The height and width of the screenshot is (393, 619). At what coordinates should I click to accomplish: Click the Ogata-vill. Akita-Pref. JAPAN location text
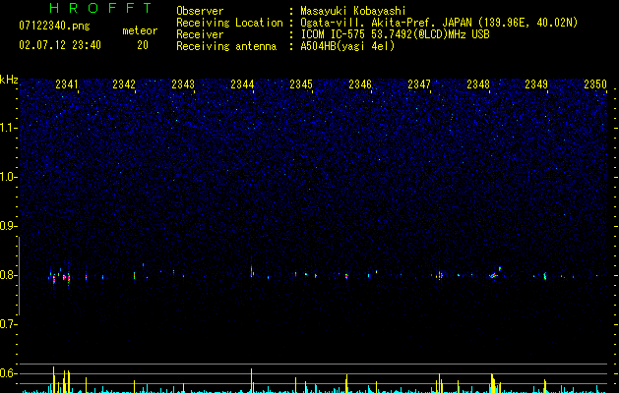(x=439, y=23)
